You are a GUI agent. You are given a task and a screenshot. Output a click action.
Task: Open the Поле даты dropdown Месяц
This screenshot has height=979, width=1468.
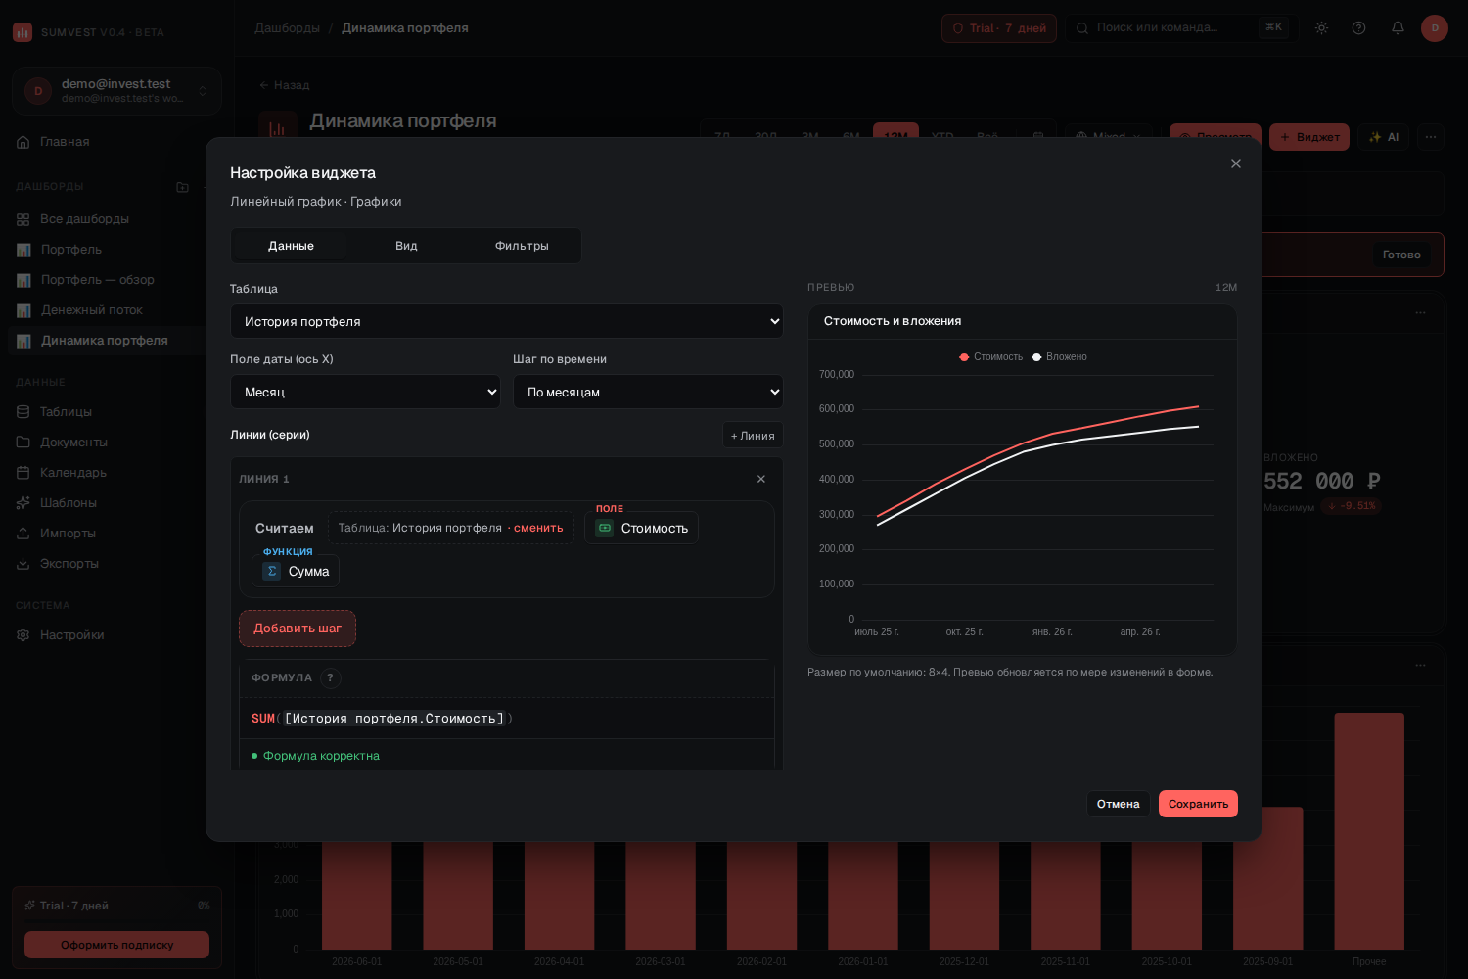pos(365,392)
